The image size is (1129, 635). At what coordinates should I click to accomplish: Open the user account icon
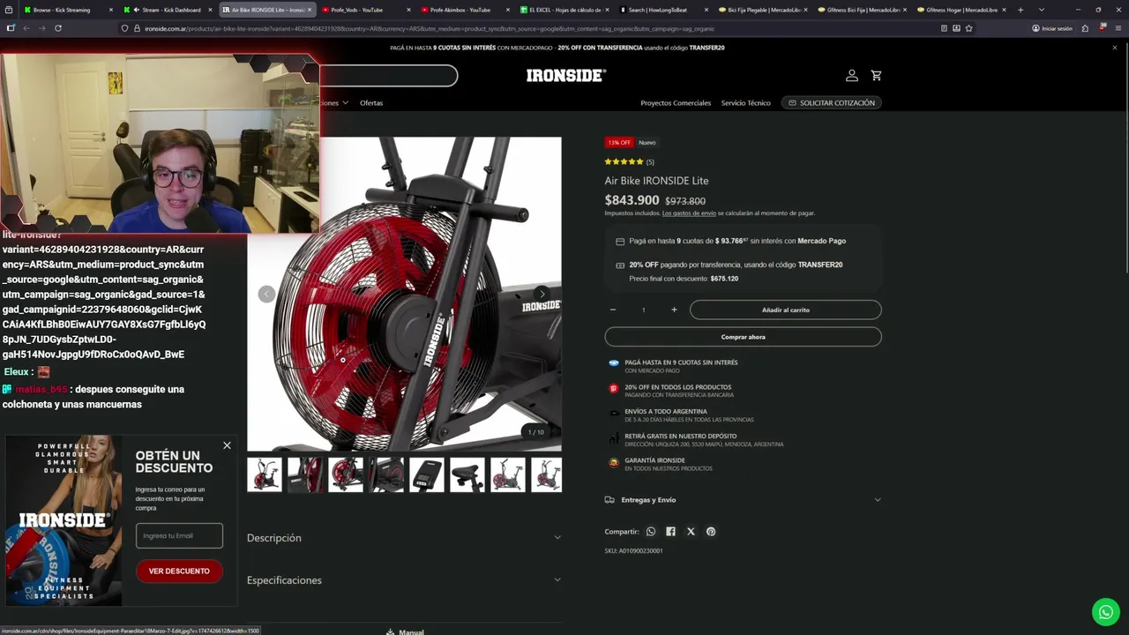point(851,76)
